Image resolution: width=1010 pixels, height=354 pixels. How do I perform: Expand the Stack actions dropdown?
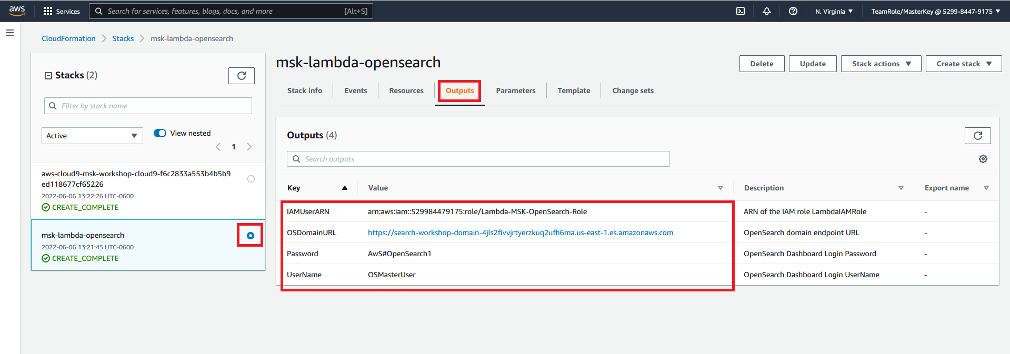coord(881,64)
